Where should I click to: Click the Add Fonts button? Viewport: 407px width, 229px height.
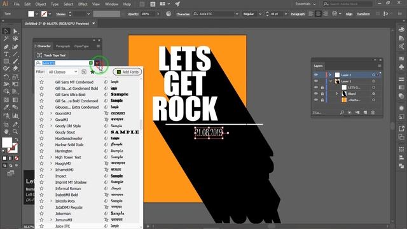(x=127, y=72)
